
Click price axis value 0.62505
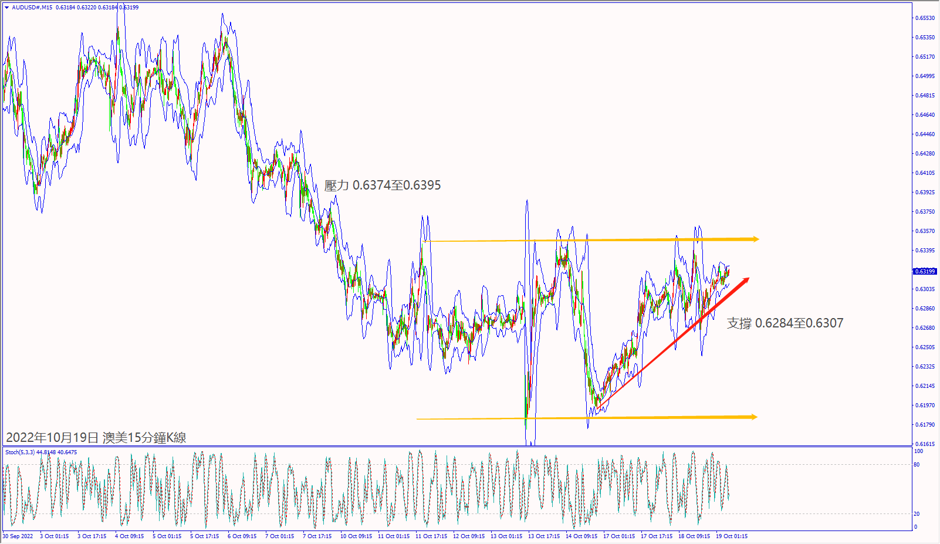point(925,347)
